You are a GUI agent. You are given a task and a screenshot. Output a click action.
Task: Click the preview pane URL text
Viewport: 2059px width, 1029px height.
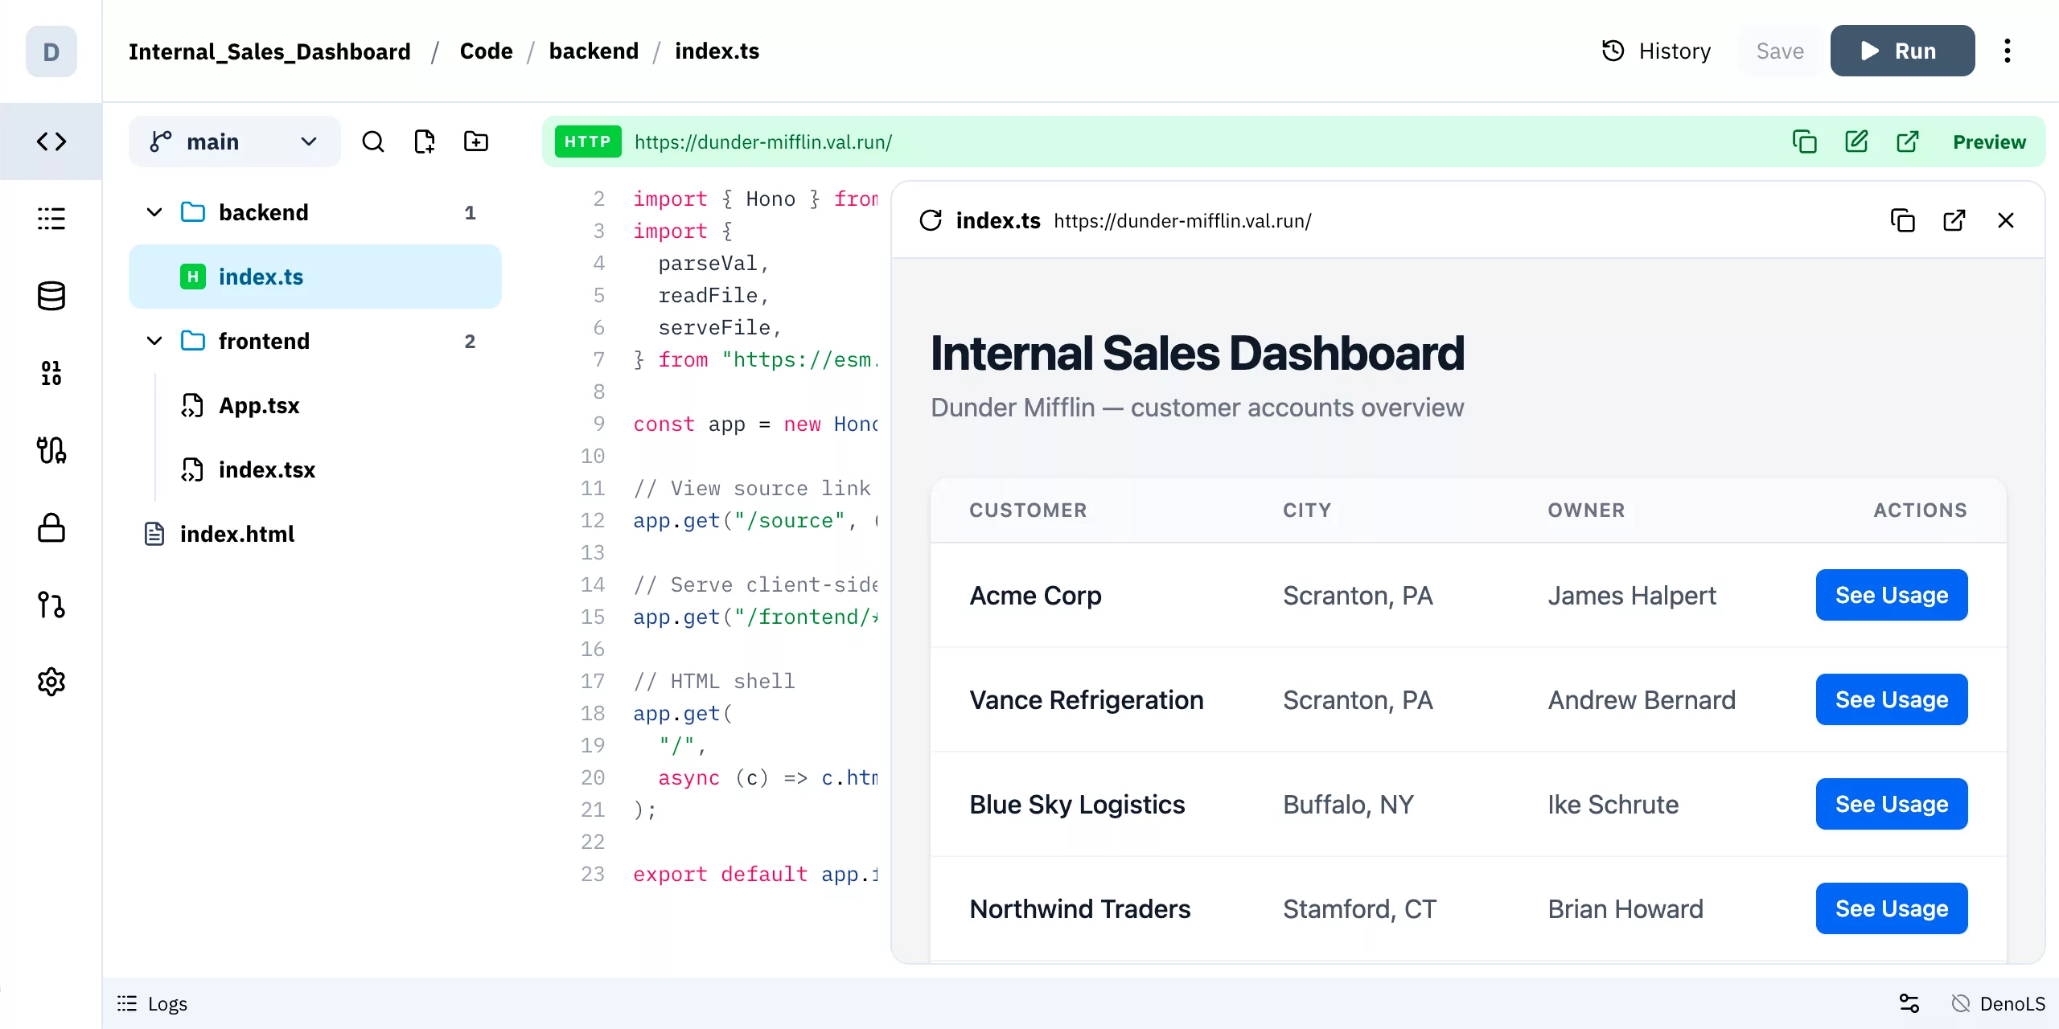[1182, 220]
